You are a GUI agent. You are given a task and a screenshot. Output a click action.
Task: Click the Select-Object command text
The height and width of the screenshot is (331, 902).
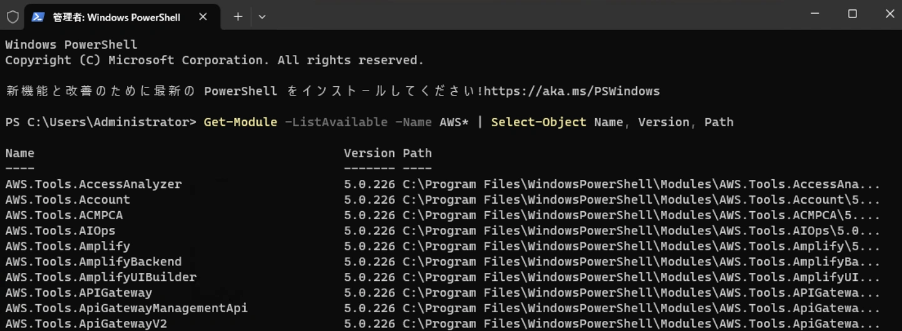(x=538, y=122)
